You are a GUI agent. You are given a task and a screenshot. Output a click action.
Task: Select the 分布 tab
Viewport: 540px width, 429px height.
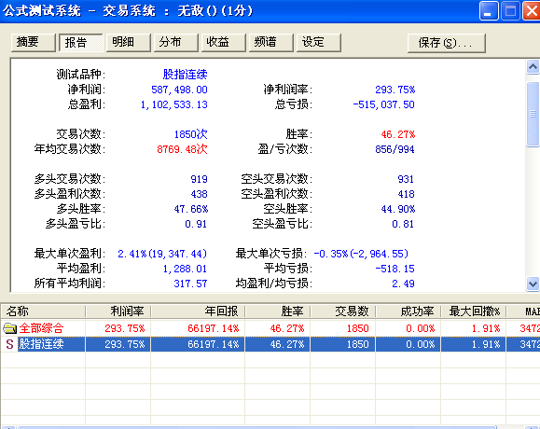[x=175, y=43]
